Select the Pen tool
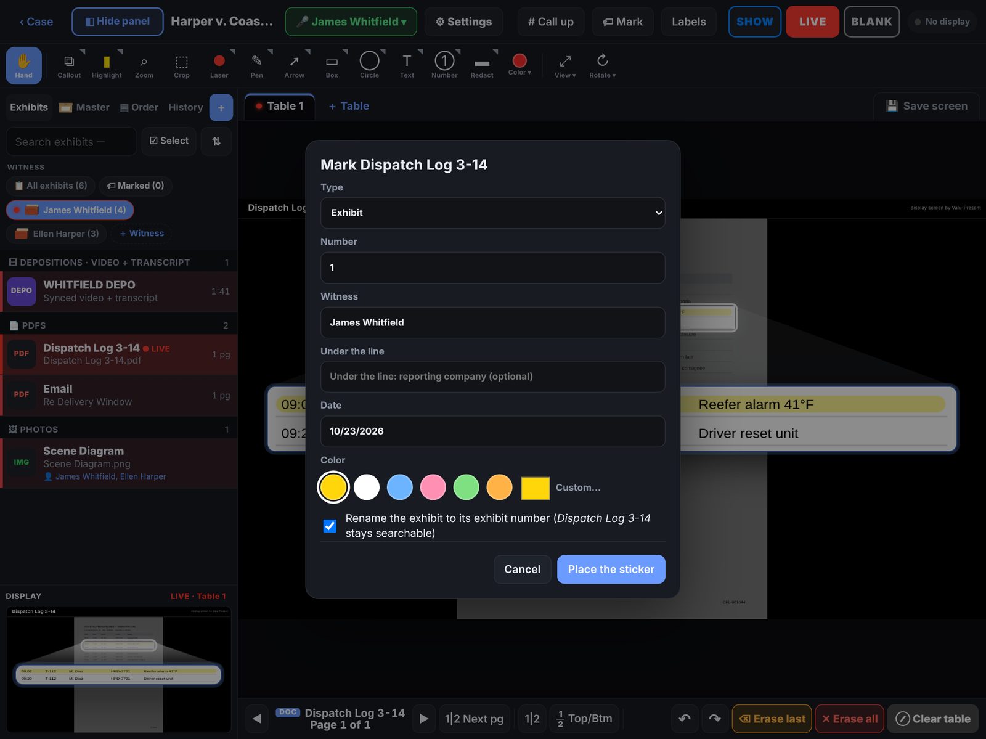 257,65
